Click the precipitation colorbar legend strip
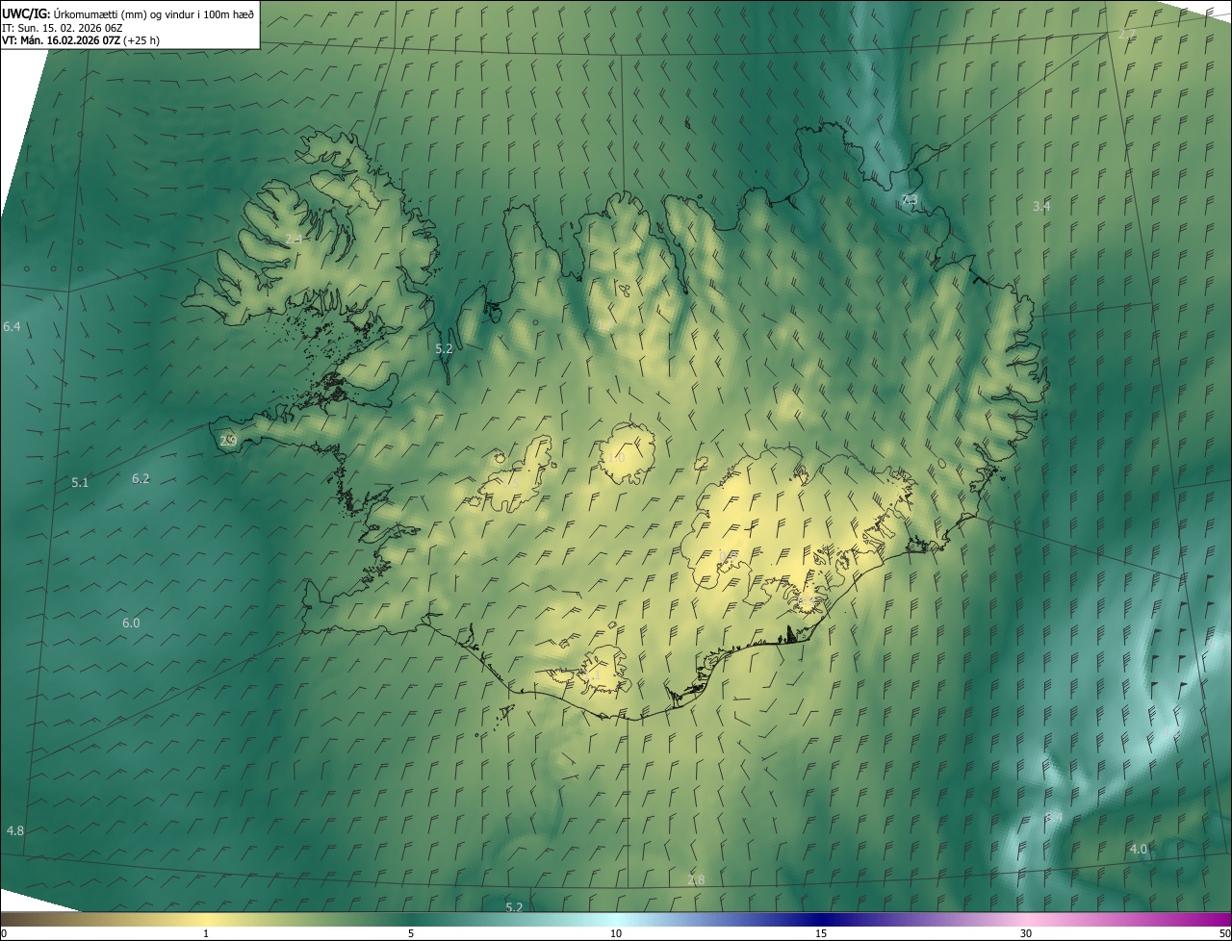Image resolution: width=1232 pixels, height=941 pixels. [616, 919]
